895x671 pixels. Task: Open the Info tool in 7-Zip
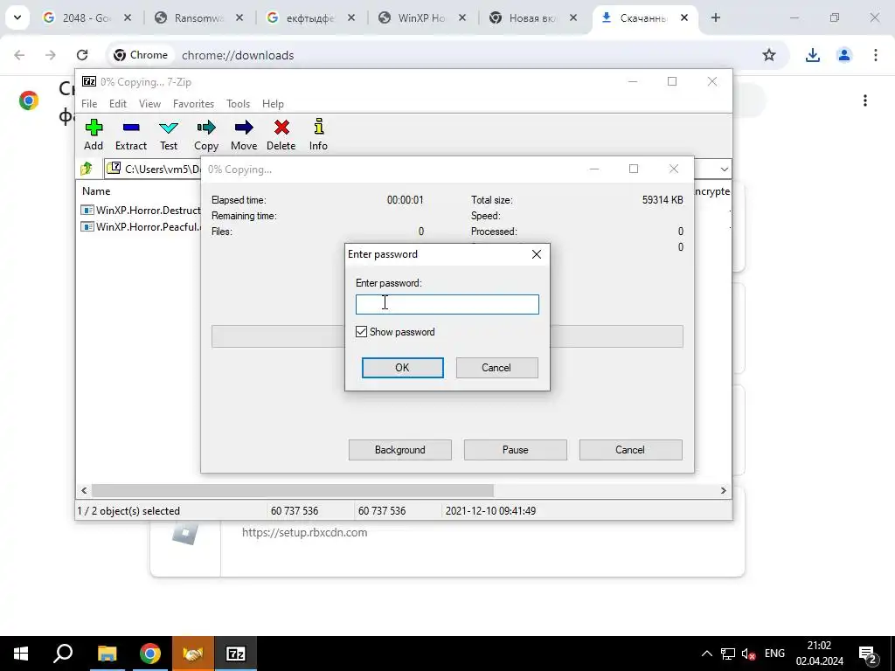pyautogui.click(x=318, y=135)
